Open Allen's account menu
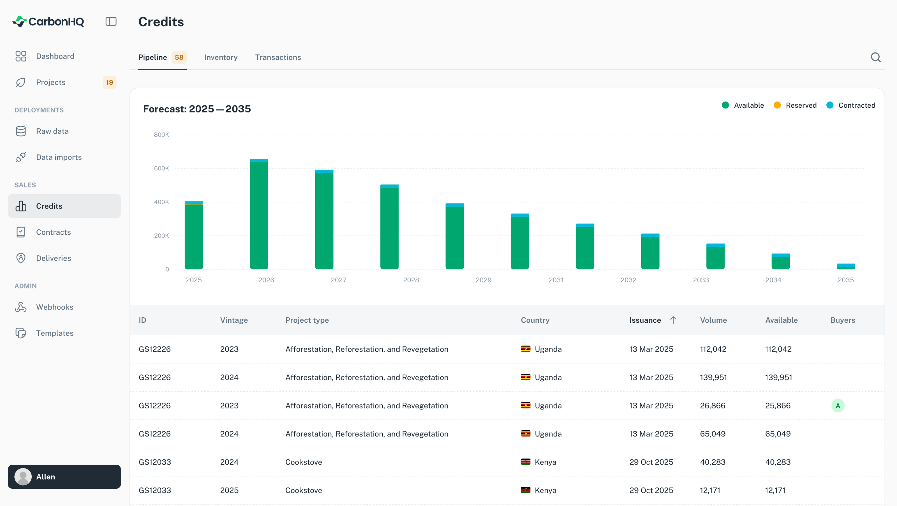This screenshot has height=506, width=897. point(64,477)
